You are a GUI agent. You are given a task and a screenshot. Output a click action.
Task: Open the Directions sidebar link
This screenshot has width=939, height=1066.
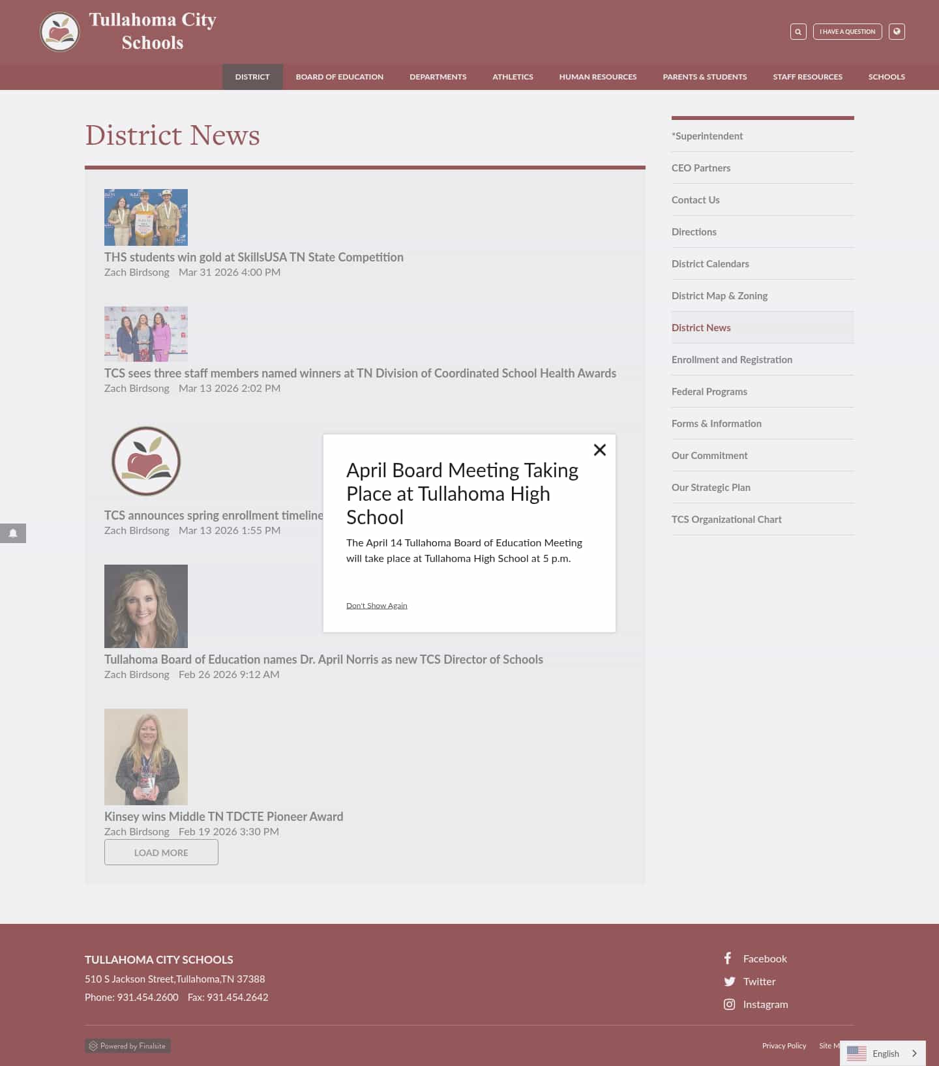click(x=763, y=231)
